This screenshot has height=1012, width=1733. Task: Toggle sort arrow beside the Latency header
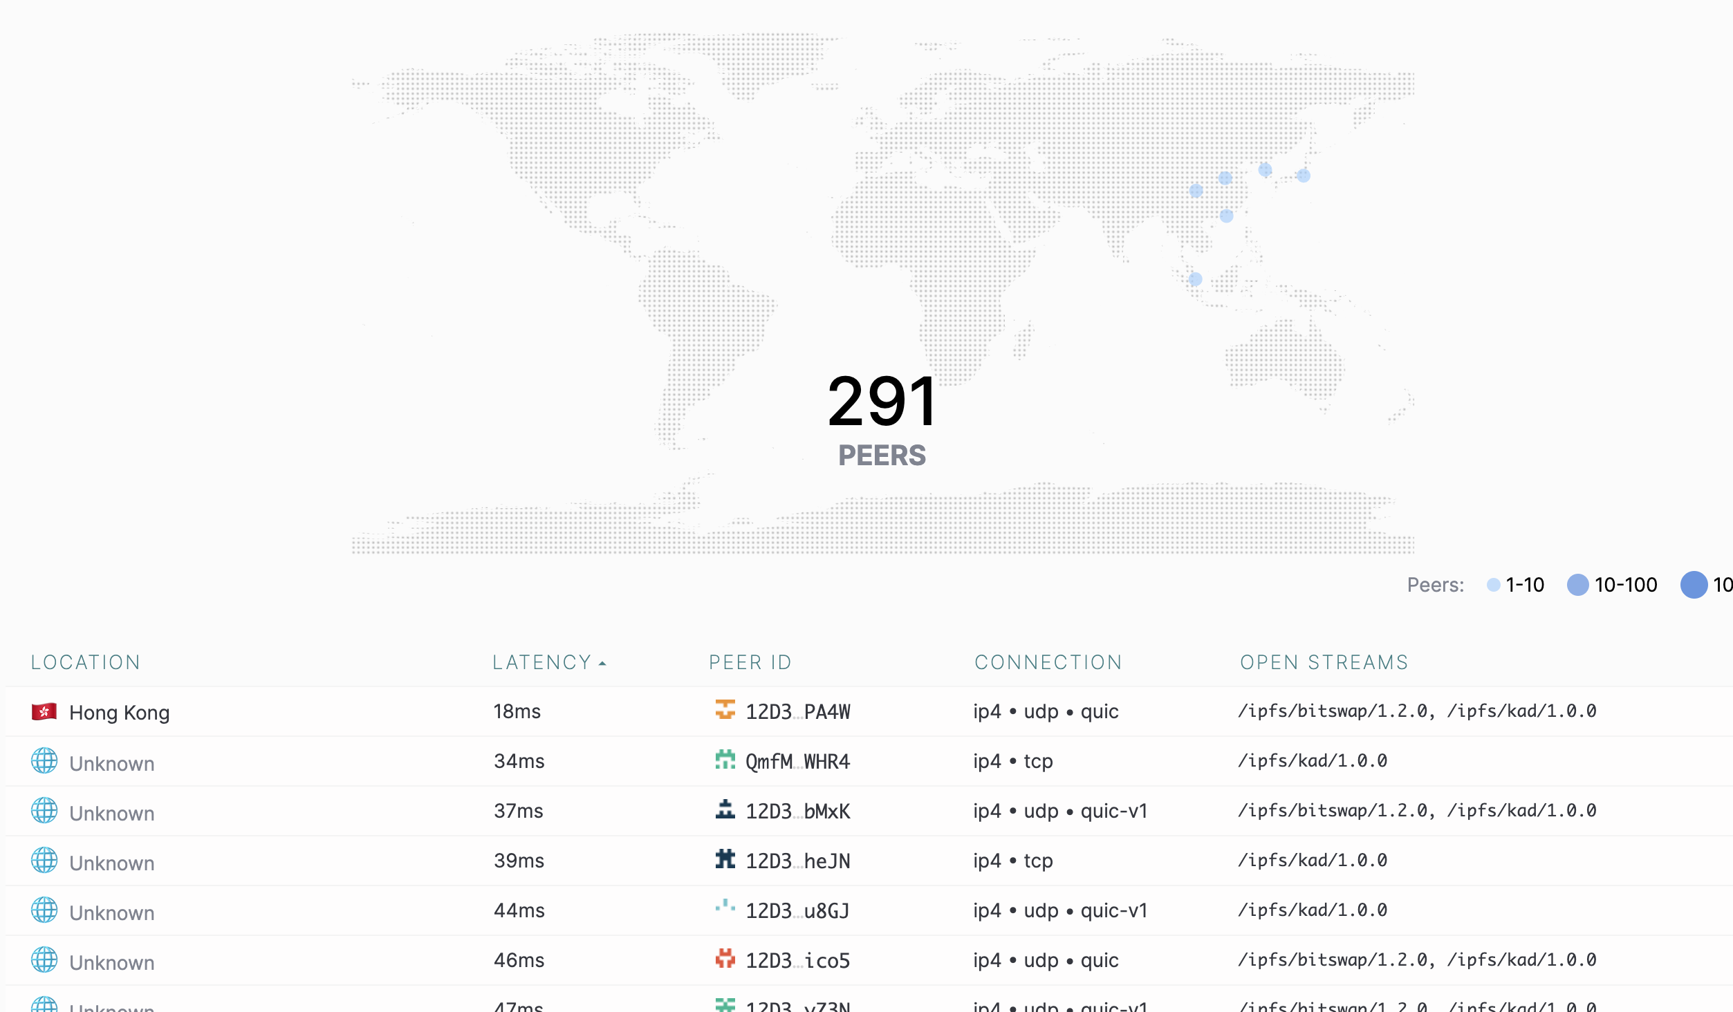[x=602, y=663]
